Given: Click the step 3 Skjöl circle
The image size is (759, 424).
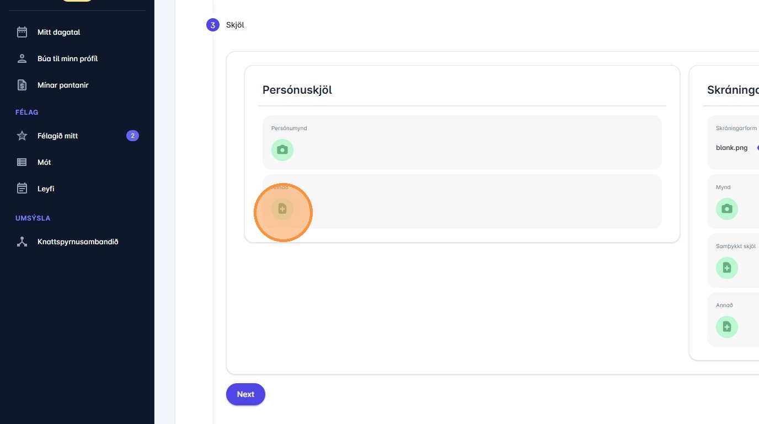Looking at the screenshot, I should 213,25.
